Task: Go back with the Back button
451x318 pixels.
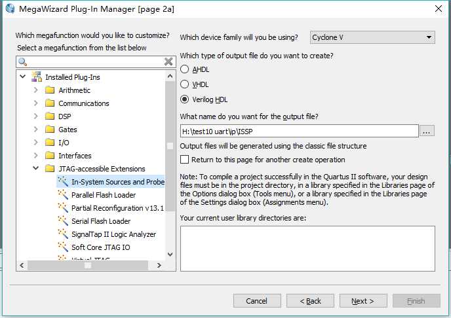Action: [310, 301]
